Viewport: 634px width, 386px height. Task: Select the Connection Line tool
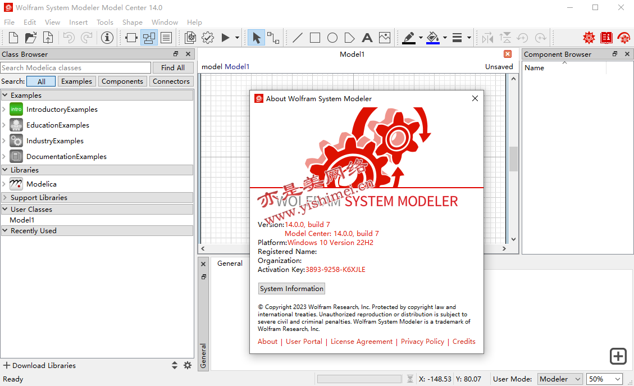pyautogui.click(x=273, y=38)
